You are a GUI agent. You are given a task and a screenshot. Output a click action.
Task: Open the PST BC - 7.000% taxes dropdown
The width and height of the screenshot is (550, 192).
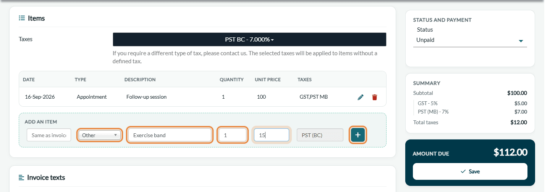point(249,40)
